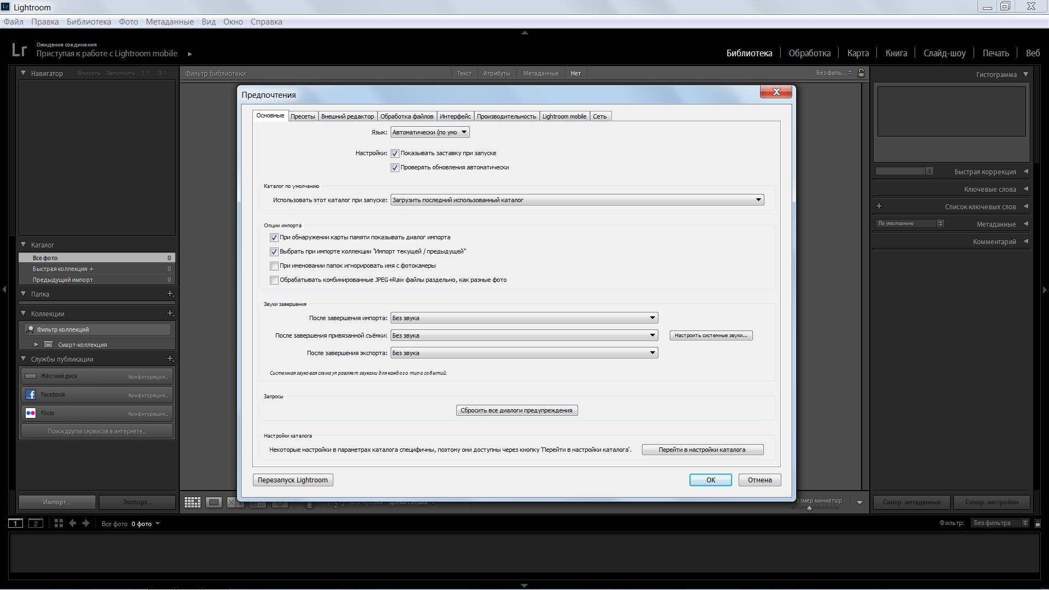The image size is (1049, 590).
Task: Open the language dropdown
Action: click(x=430, y=132)
